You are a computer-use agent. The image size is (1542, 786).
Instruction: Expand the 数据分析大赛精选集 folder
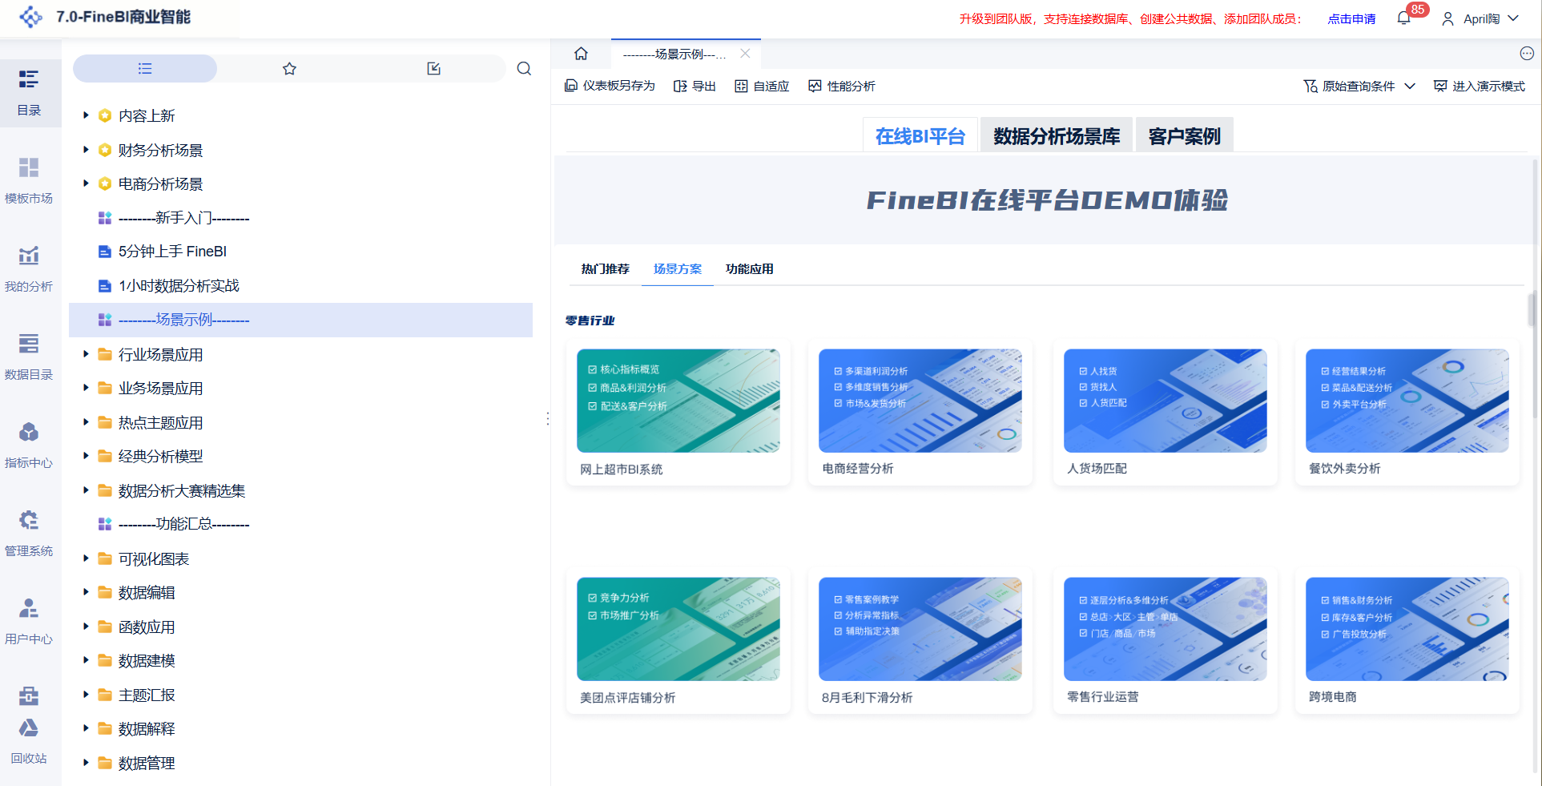click(x=86, y=490)
